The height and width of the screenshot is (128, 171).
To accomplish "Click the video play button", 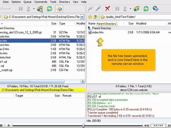I will click(9, 126).
